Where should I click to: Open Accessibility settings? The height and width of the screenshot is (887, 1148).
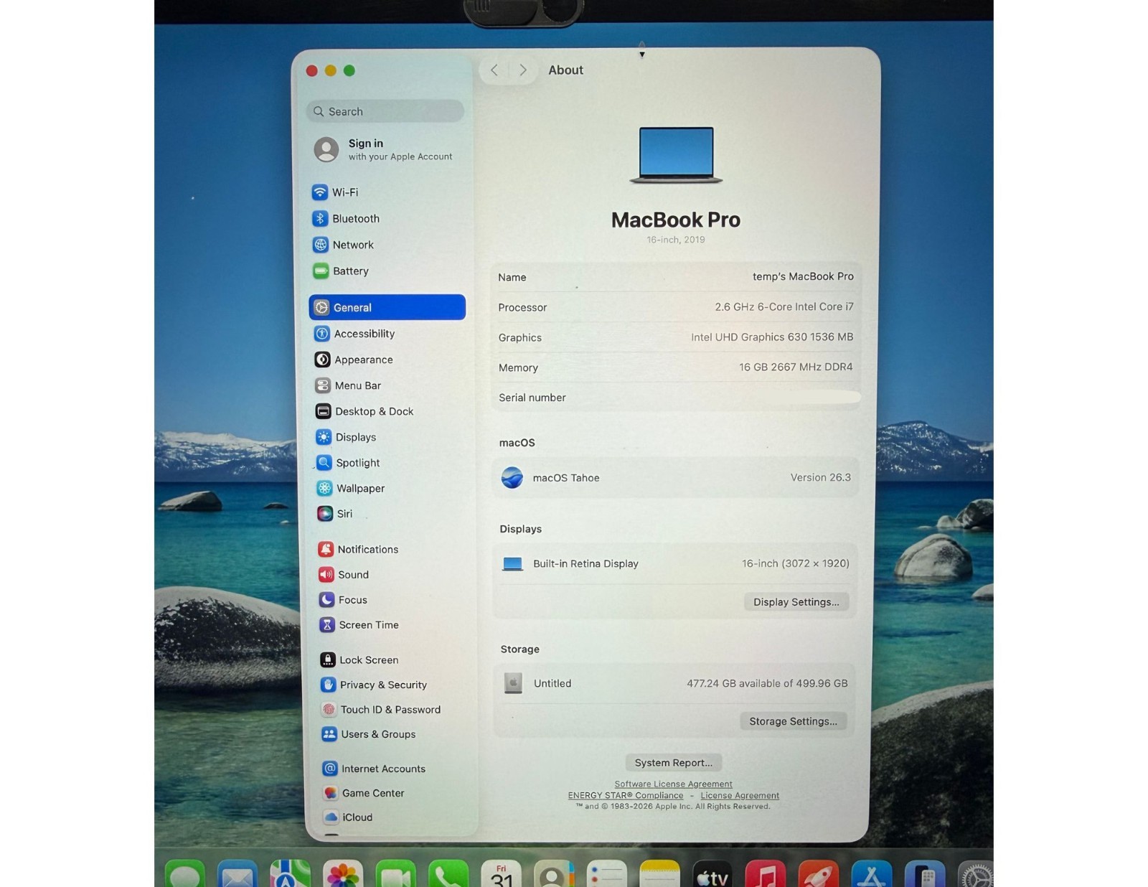tap(355, 334)
